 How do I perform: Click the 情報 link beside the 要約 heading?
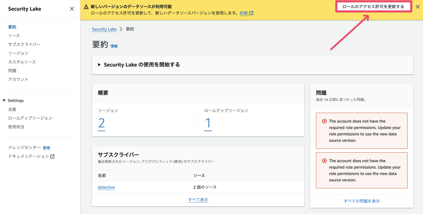(114, 46)
